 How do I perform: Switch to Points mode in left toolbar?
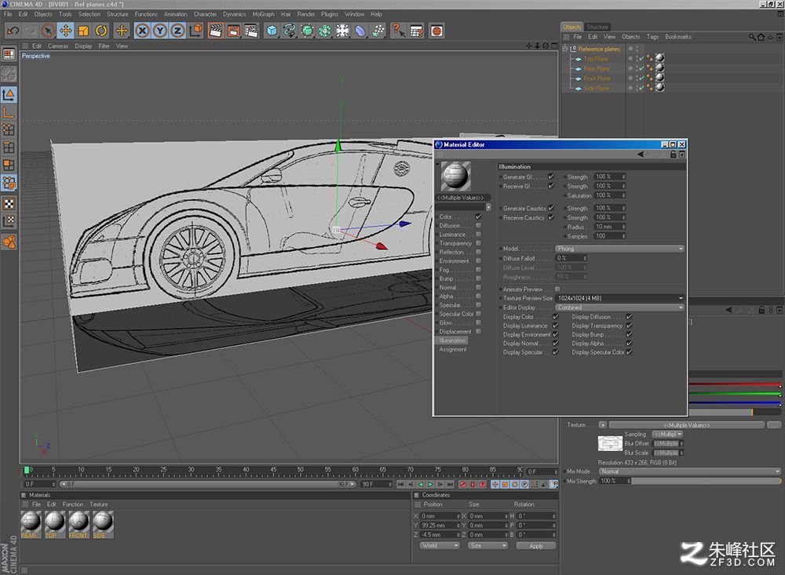pyautogui.click(x=9, y=130)
